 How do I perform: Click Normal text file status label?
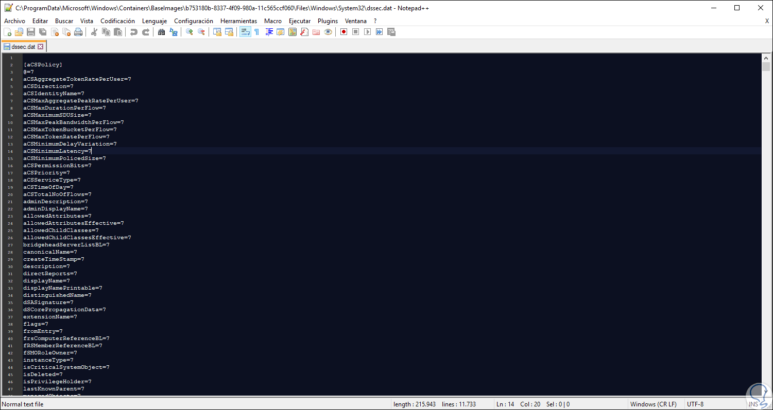coord(23,404)
